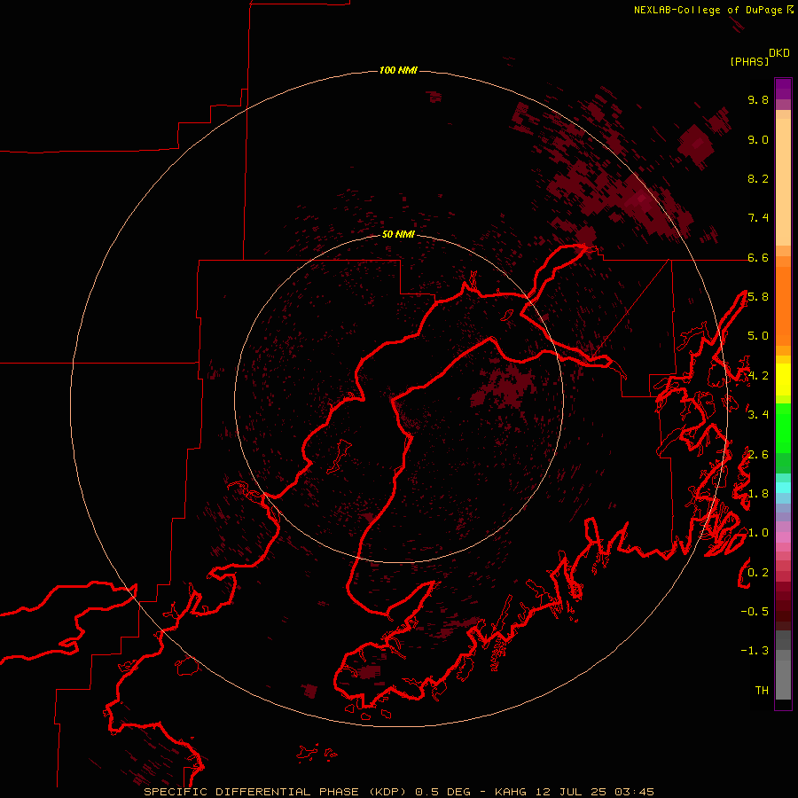
Task: Select the 6.6 scale value
Action: click(x=758, y=257)
